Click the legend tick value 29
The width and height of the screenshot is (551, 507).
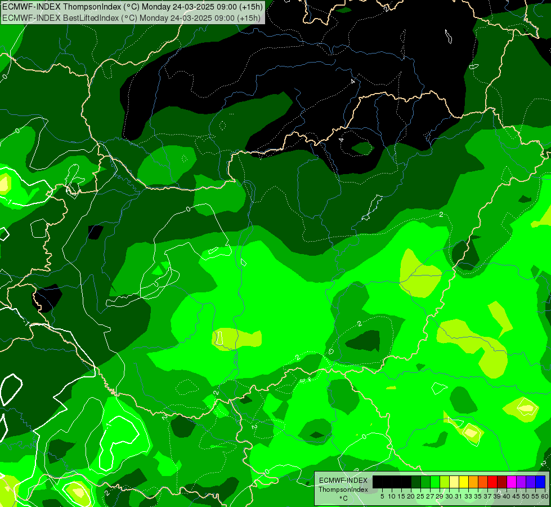tap(440, 496)
